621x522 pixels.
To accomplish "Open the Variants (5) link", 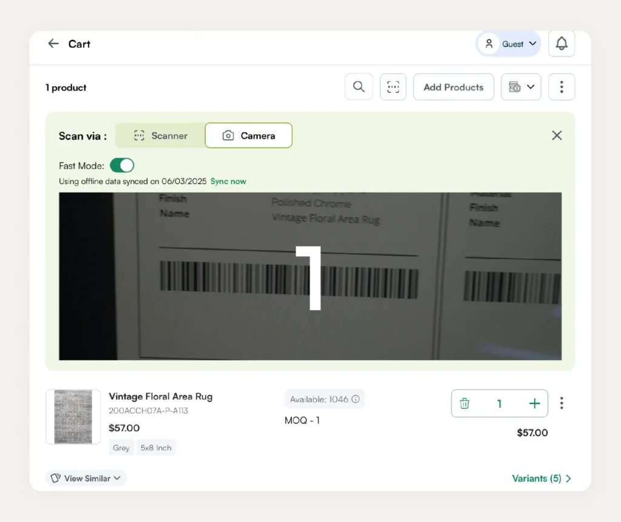I will (x=542, y=478).
